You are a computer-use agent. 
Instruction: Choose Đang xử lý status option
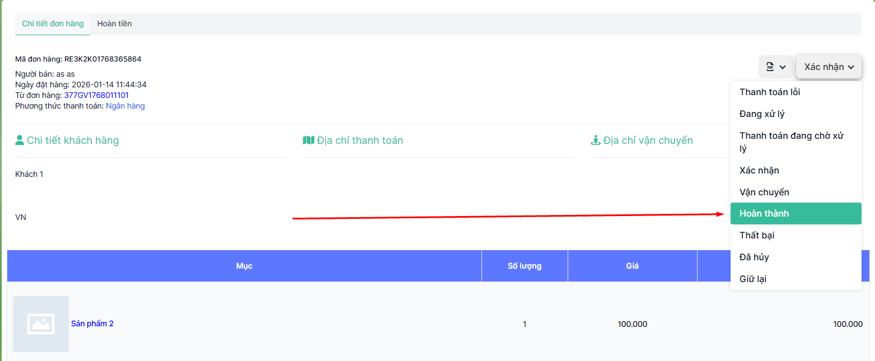tap(762, 114)
